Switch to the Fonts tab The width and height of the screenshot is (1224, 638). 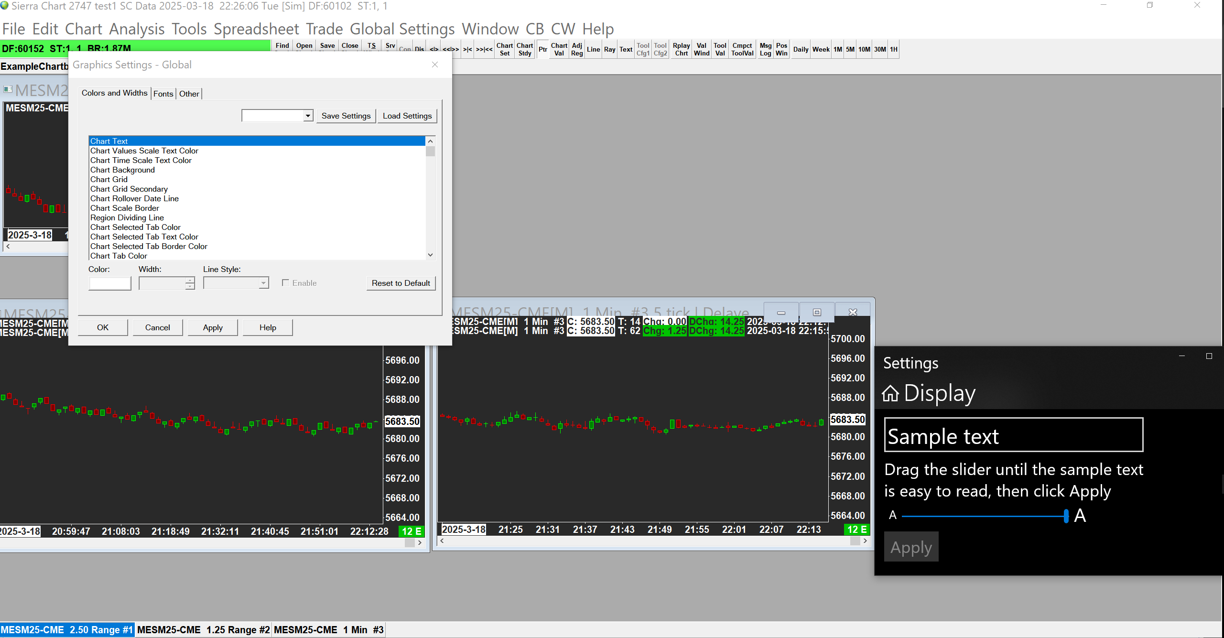click(x=163, y=94)
